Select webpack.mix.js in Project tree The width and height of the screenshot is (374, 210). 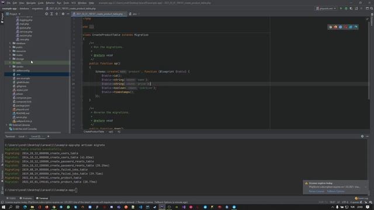24,121
